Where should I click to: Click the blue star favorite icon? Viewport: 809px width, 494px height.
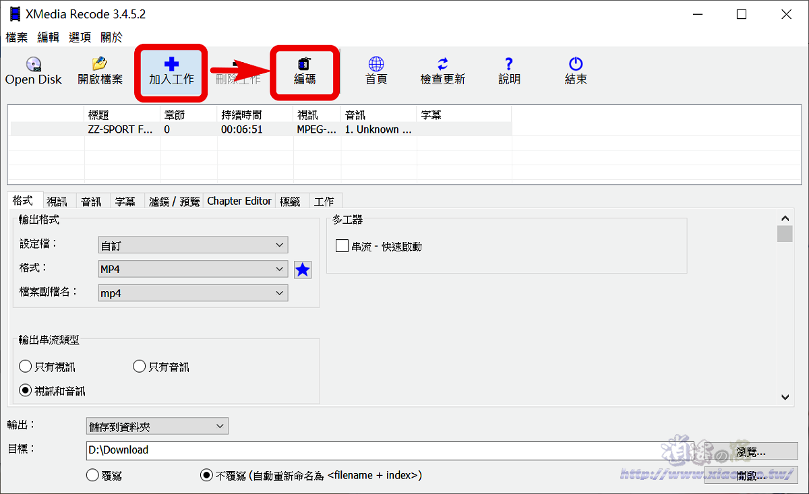tap(303, 270)
